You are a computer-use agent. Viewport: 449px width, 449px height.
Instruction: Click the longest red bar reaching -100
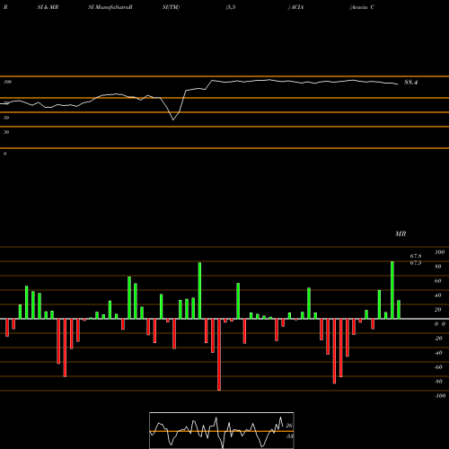click(x=219, y=355)
